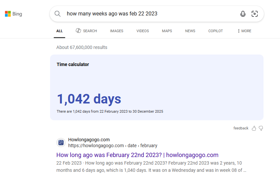Image resolution: width=280 pixels, height=181 pixels.
Task: Give thumbs down feedback
Action: click(x=261, y=128)
